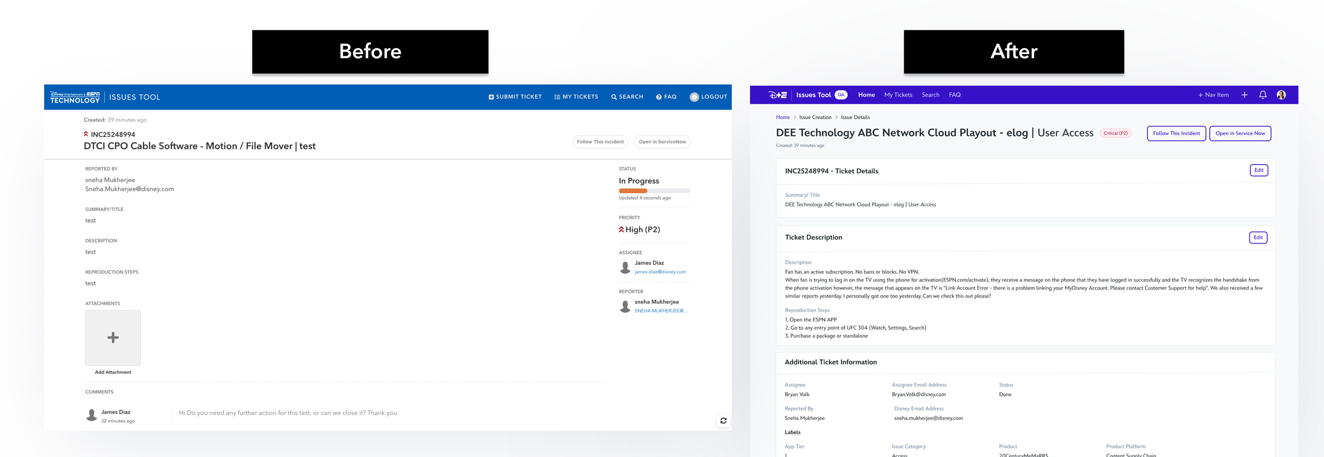Click Edit button in Ticket Description card
The width and height of the screenshot is (1324, 457).
[x=1258, y=237]
